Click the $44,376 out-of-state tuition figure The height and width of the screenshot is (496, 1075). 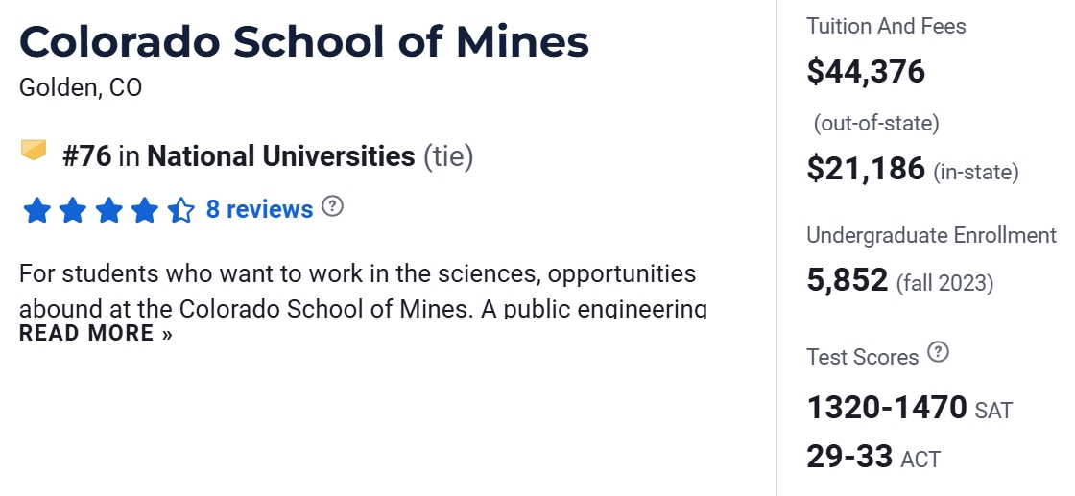[x=866, y=71]
